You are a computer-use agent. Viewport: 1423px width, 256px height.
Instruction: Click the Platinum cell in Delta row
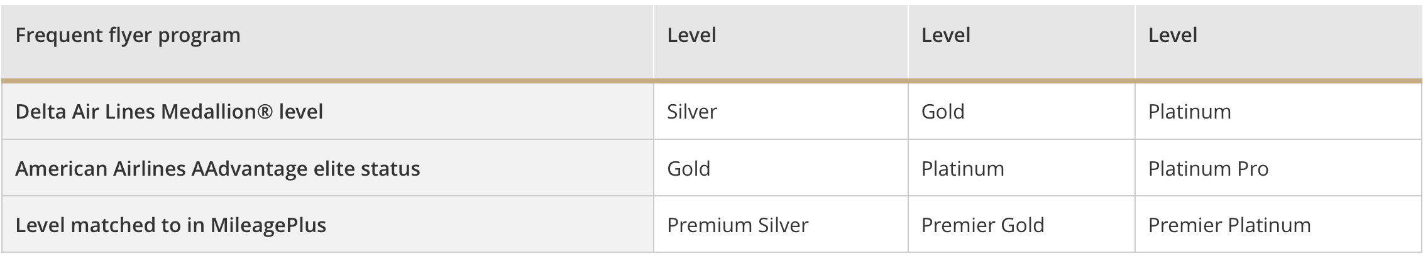1189,112
